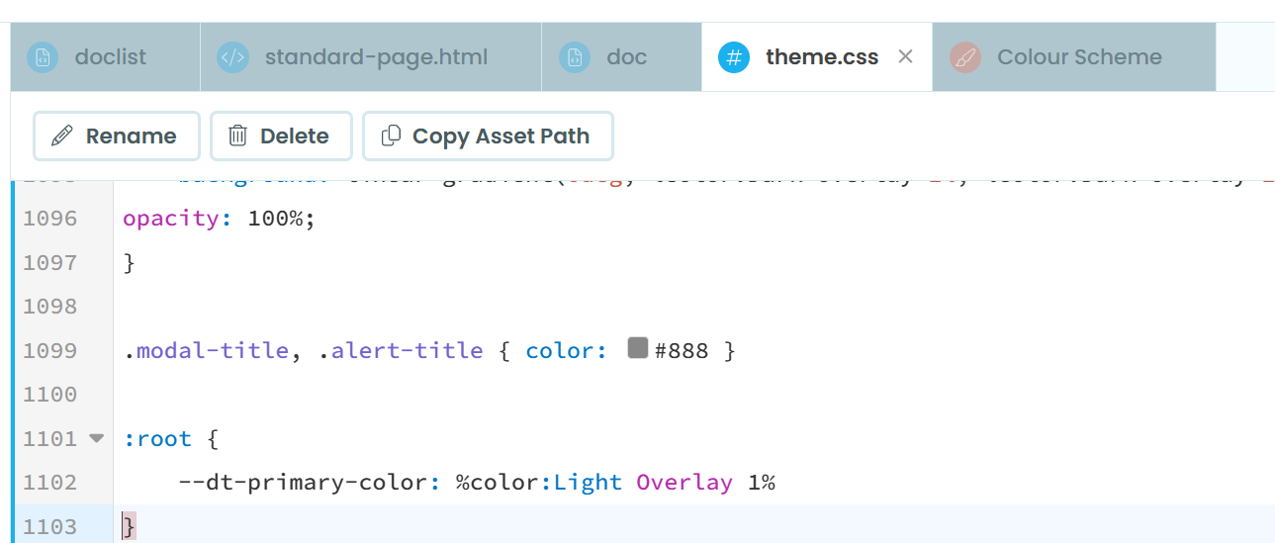The image size is (1275, 543).
Task: Click line number 1099 in the gutter
Action: click(x=49, y=350)
